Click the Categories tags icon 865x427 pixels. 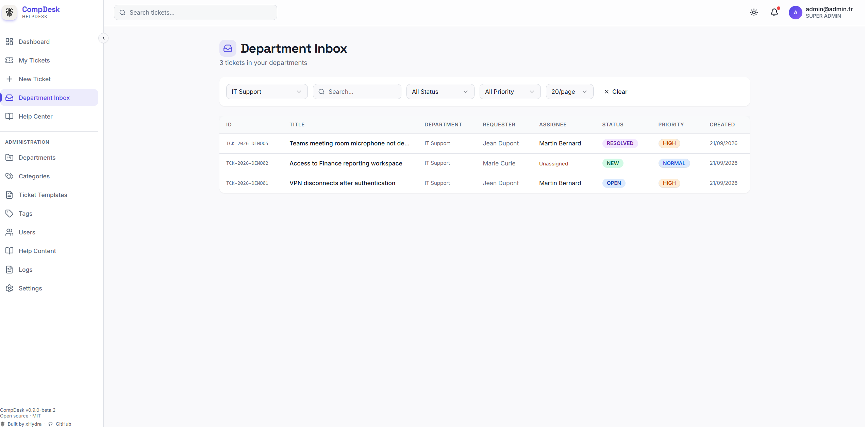point(9,176)
